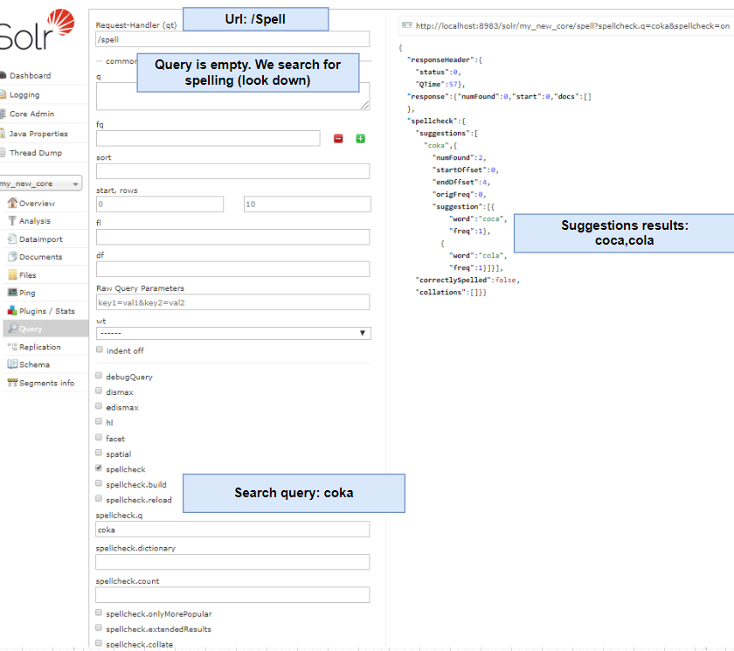Open the localhost spell request URL
Viewport: 734px width, 651px height.
pos(572,25)
